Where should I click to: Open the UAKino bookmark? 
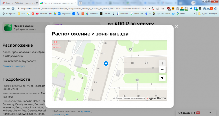105,14
